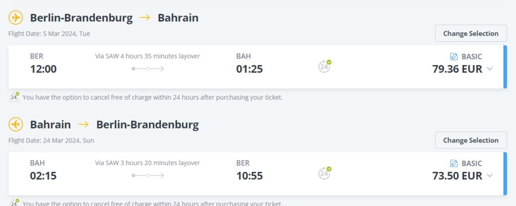Select the 79.36 EUR outbound price
The image size is (516, 206).
click(x=457, y=69)
